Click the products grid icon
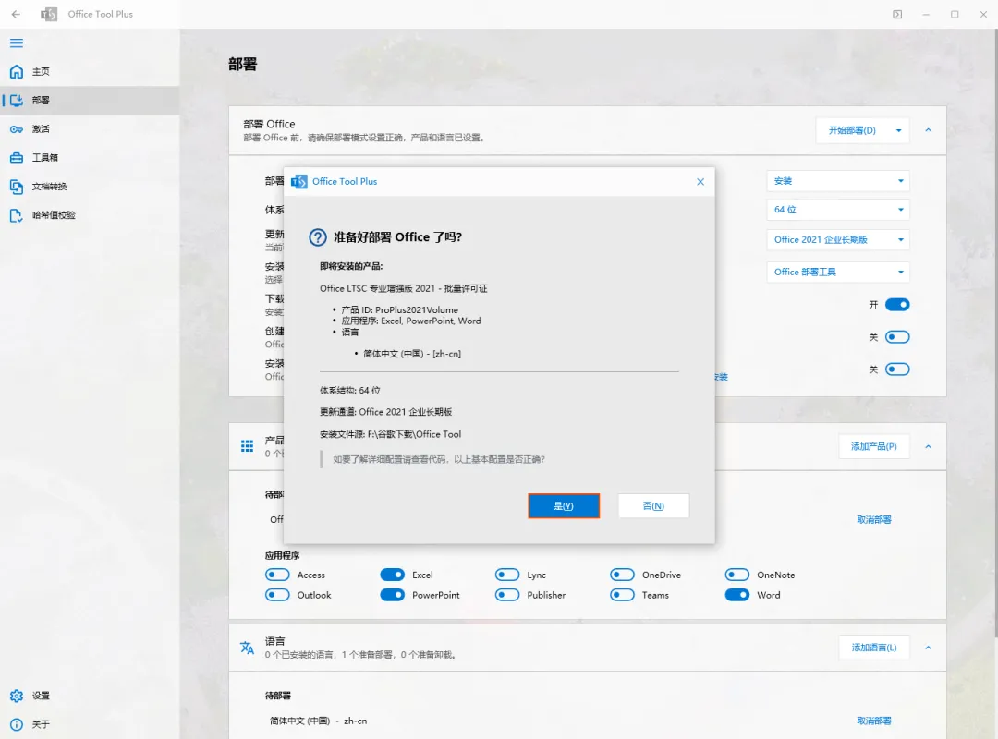Viewport: 998px width, 739px height. pos(247,446)
